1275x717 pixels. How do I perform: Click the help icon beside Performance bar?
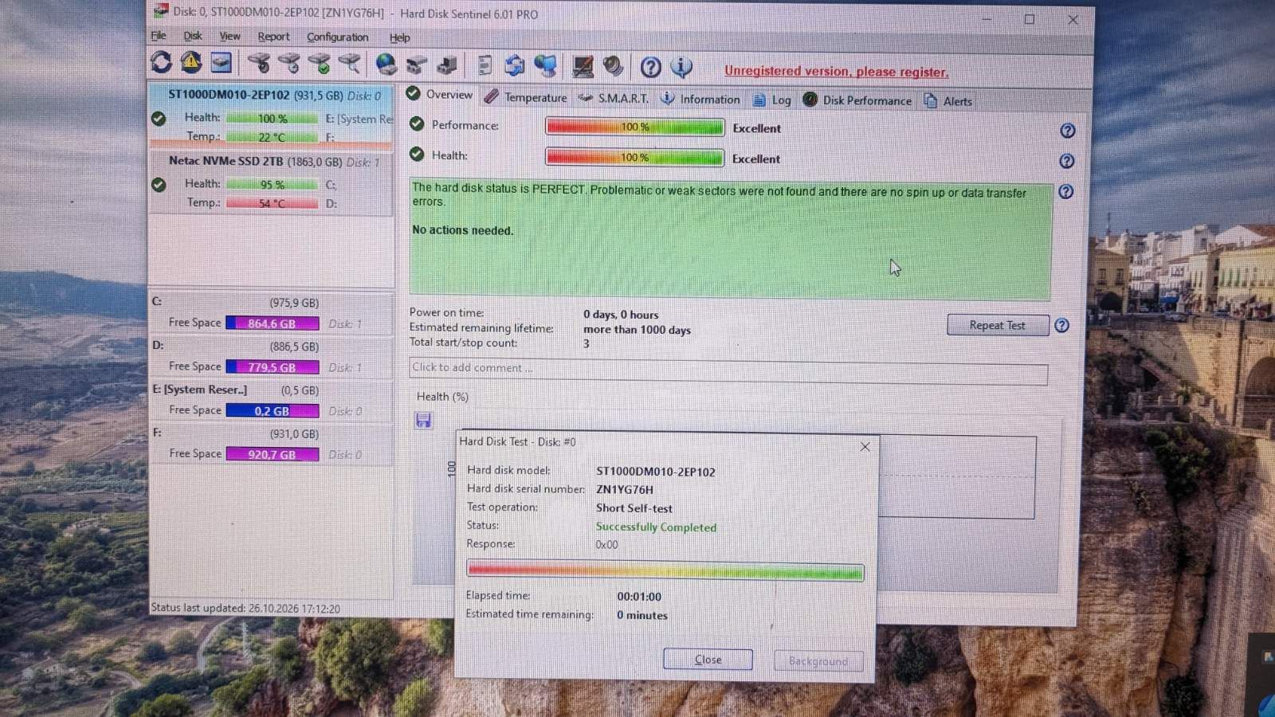pyautogui.click(x=1068, y=131)
